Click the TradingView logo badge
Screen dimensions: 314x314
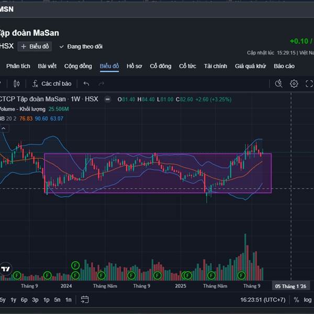(x=5, y=269)
